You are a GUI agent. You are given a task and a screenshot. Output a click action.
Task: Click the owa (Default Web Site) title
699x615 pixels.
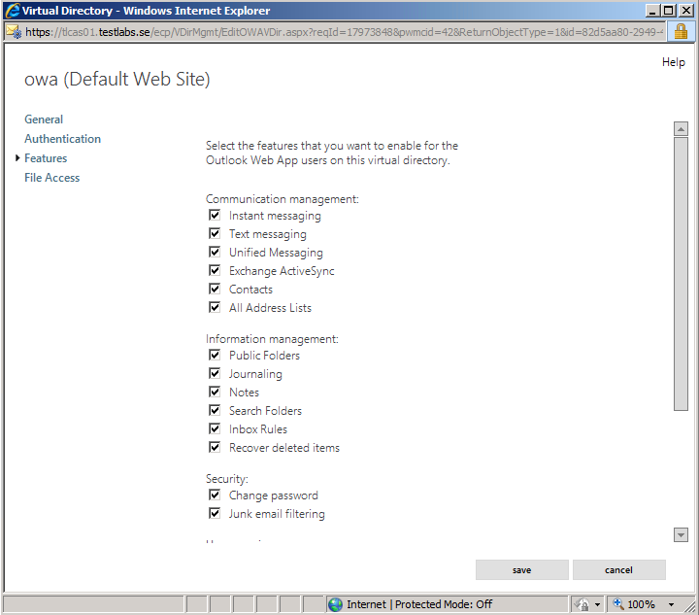pos(116,80)
